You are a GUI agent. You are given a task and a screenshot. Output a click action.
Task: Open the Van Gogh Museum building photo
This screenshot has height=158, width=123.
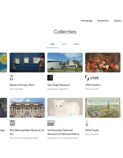[65, 62]
